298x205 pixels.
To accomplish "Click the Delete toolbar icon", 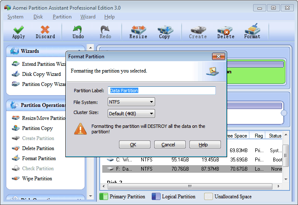I will pyautogui.click(x=225, y=30).
